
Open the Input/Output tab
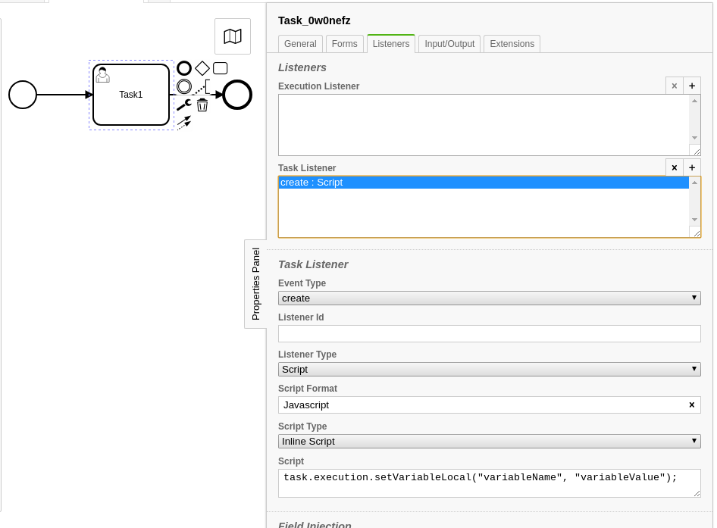[449, 44]
